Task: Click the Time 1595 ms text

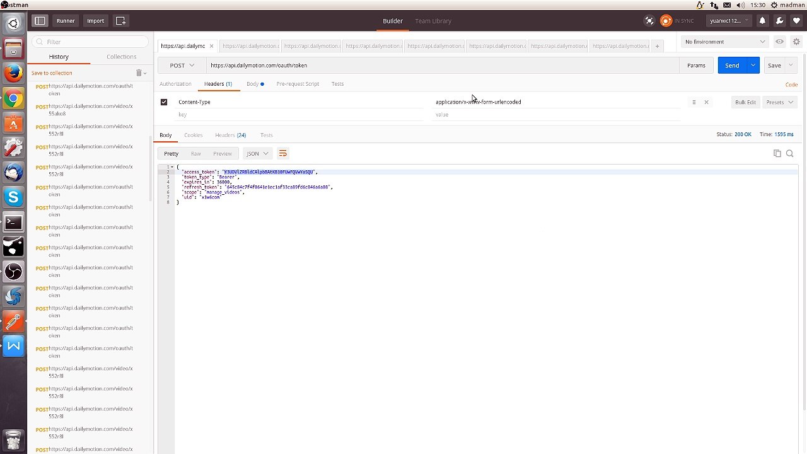Action: point(777,134)
